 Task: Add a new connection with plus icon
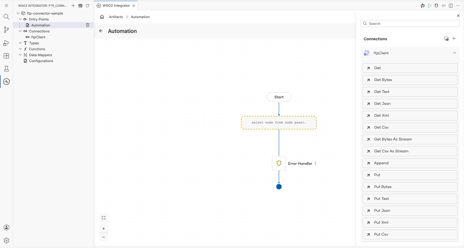pos(454,39)
